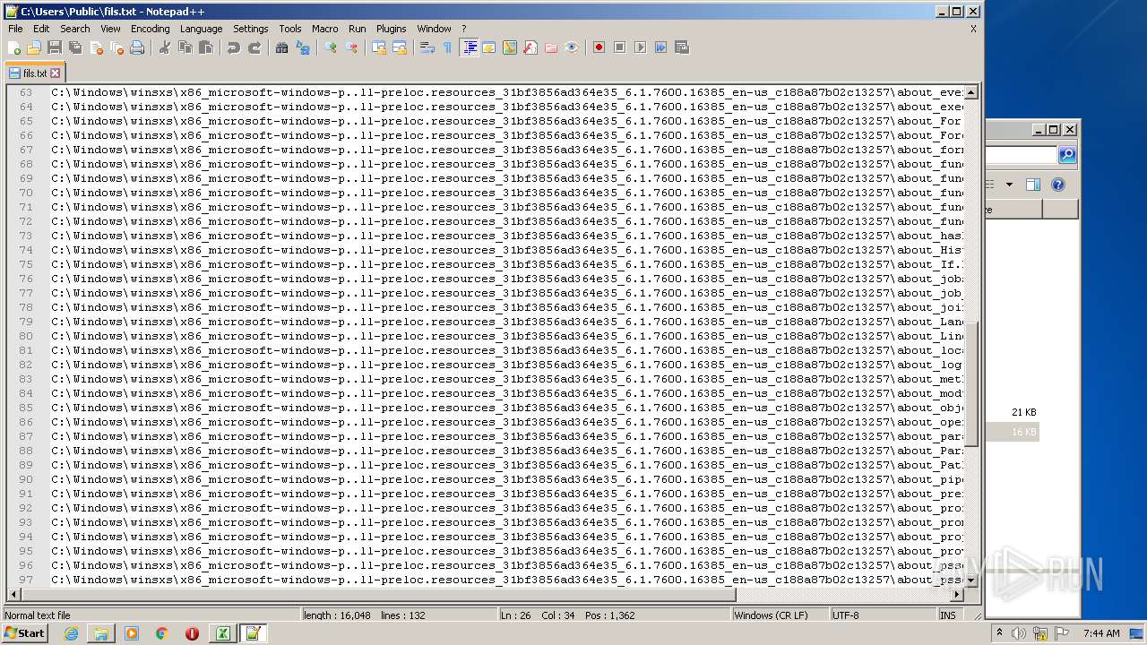The height and width of the screenshot is (645, 1147).
Task: Open the Function List panel
Action: click(x=530, y=47)
